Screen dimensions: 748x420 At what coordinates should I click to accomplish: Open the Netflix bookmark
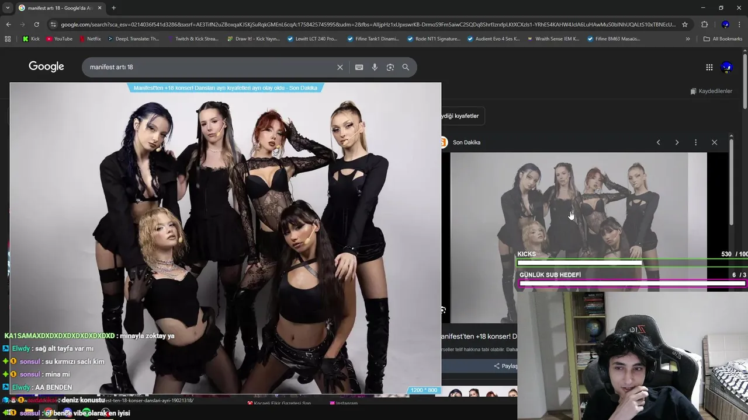89,39
